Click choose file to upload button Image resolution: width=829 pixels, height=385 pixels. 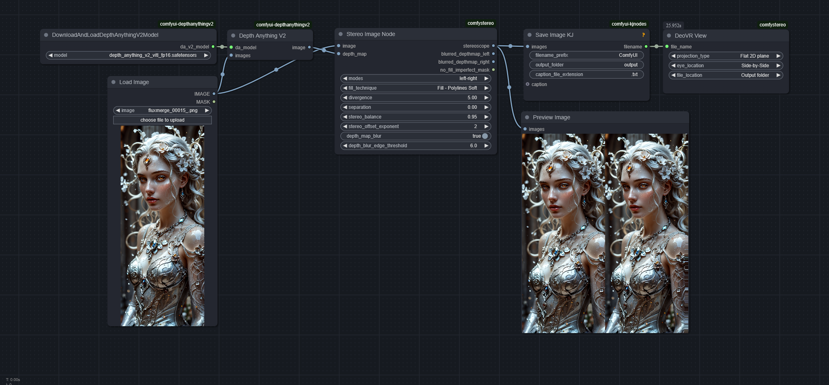(x=162, y=120)
